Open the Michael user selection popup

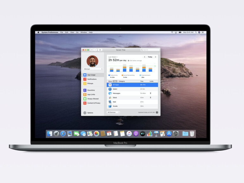pyautogui.click(x=93, y=69)
